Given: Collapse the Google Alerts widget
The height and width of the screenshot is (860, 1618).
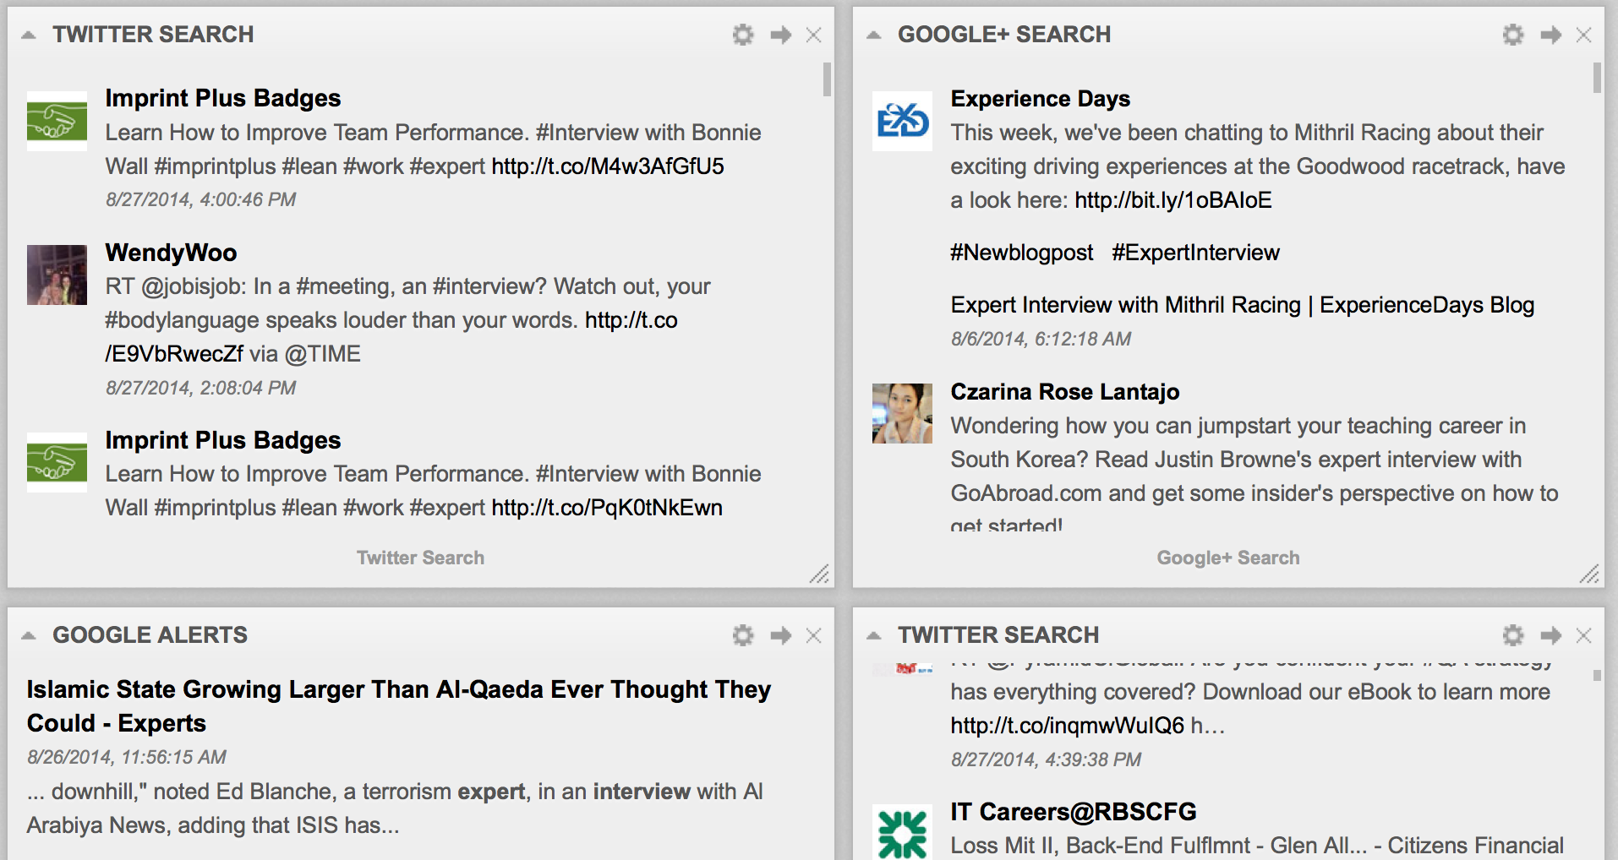Looking at the screenshot, I should point(29,635).
